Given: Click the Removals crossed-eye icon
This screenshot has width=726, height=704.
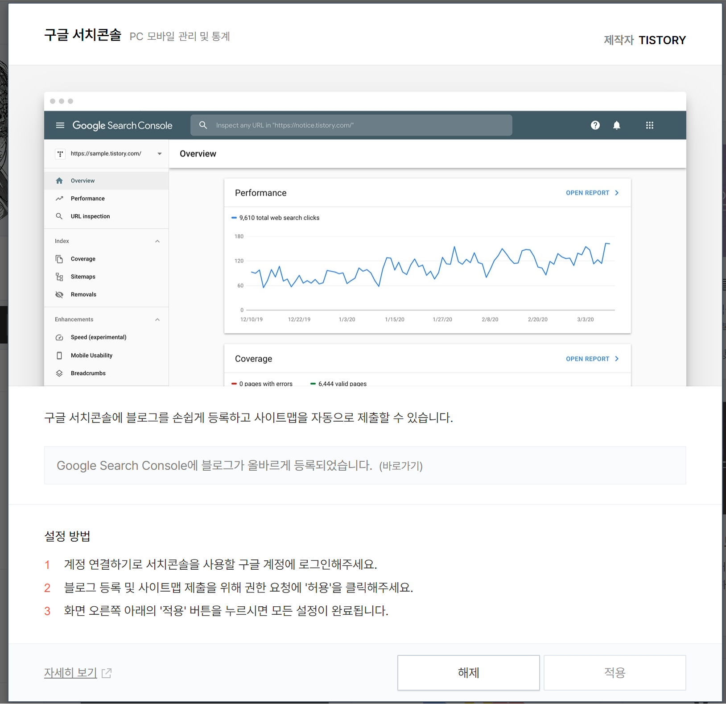Looking at the screenshot, I should pos(59,294).
